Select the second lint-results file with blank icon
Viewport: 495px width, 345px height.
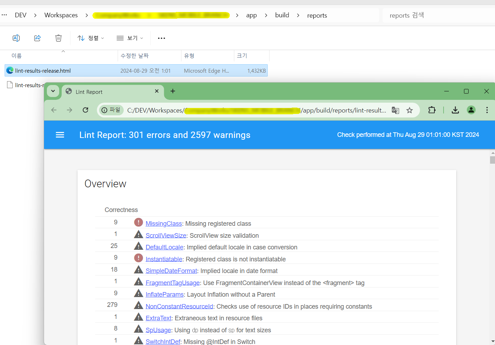pyautogui.click(x=25, y=85)
